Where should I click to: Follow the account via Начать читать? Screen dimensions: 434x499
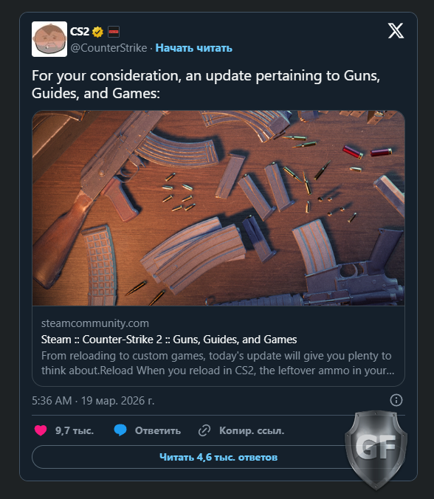point(194,48)
